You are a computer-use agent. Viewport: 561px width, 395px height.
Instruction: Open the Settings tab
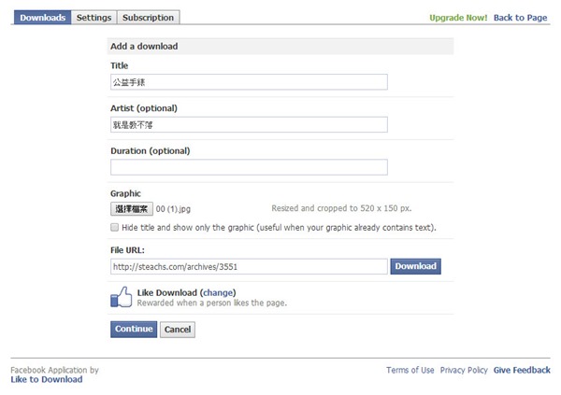click(x=93, y=17)
